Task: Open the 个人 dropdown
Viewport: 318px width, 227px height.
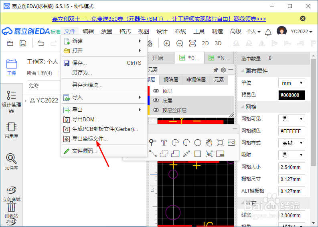Action: pyautogui.click(x=253, y=32)
